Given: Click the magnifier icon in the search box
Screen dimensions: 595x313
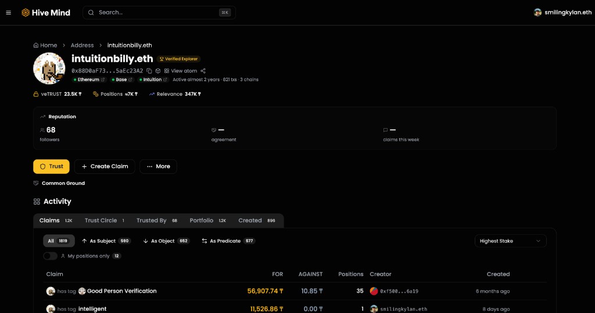Looking at the screenshot, I should click(x=91, y=13).
